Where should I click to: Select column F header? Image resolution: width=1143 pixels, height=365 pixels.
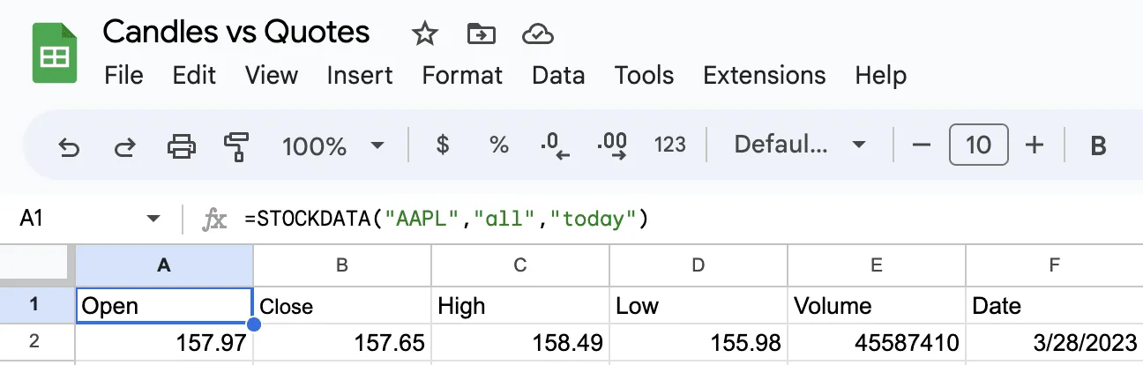pyautogui.click(x=1055, y=264)
